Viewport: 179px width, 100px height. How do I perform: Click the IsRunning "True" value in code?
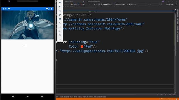point(93,42)
